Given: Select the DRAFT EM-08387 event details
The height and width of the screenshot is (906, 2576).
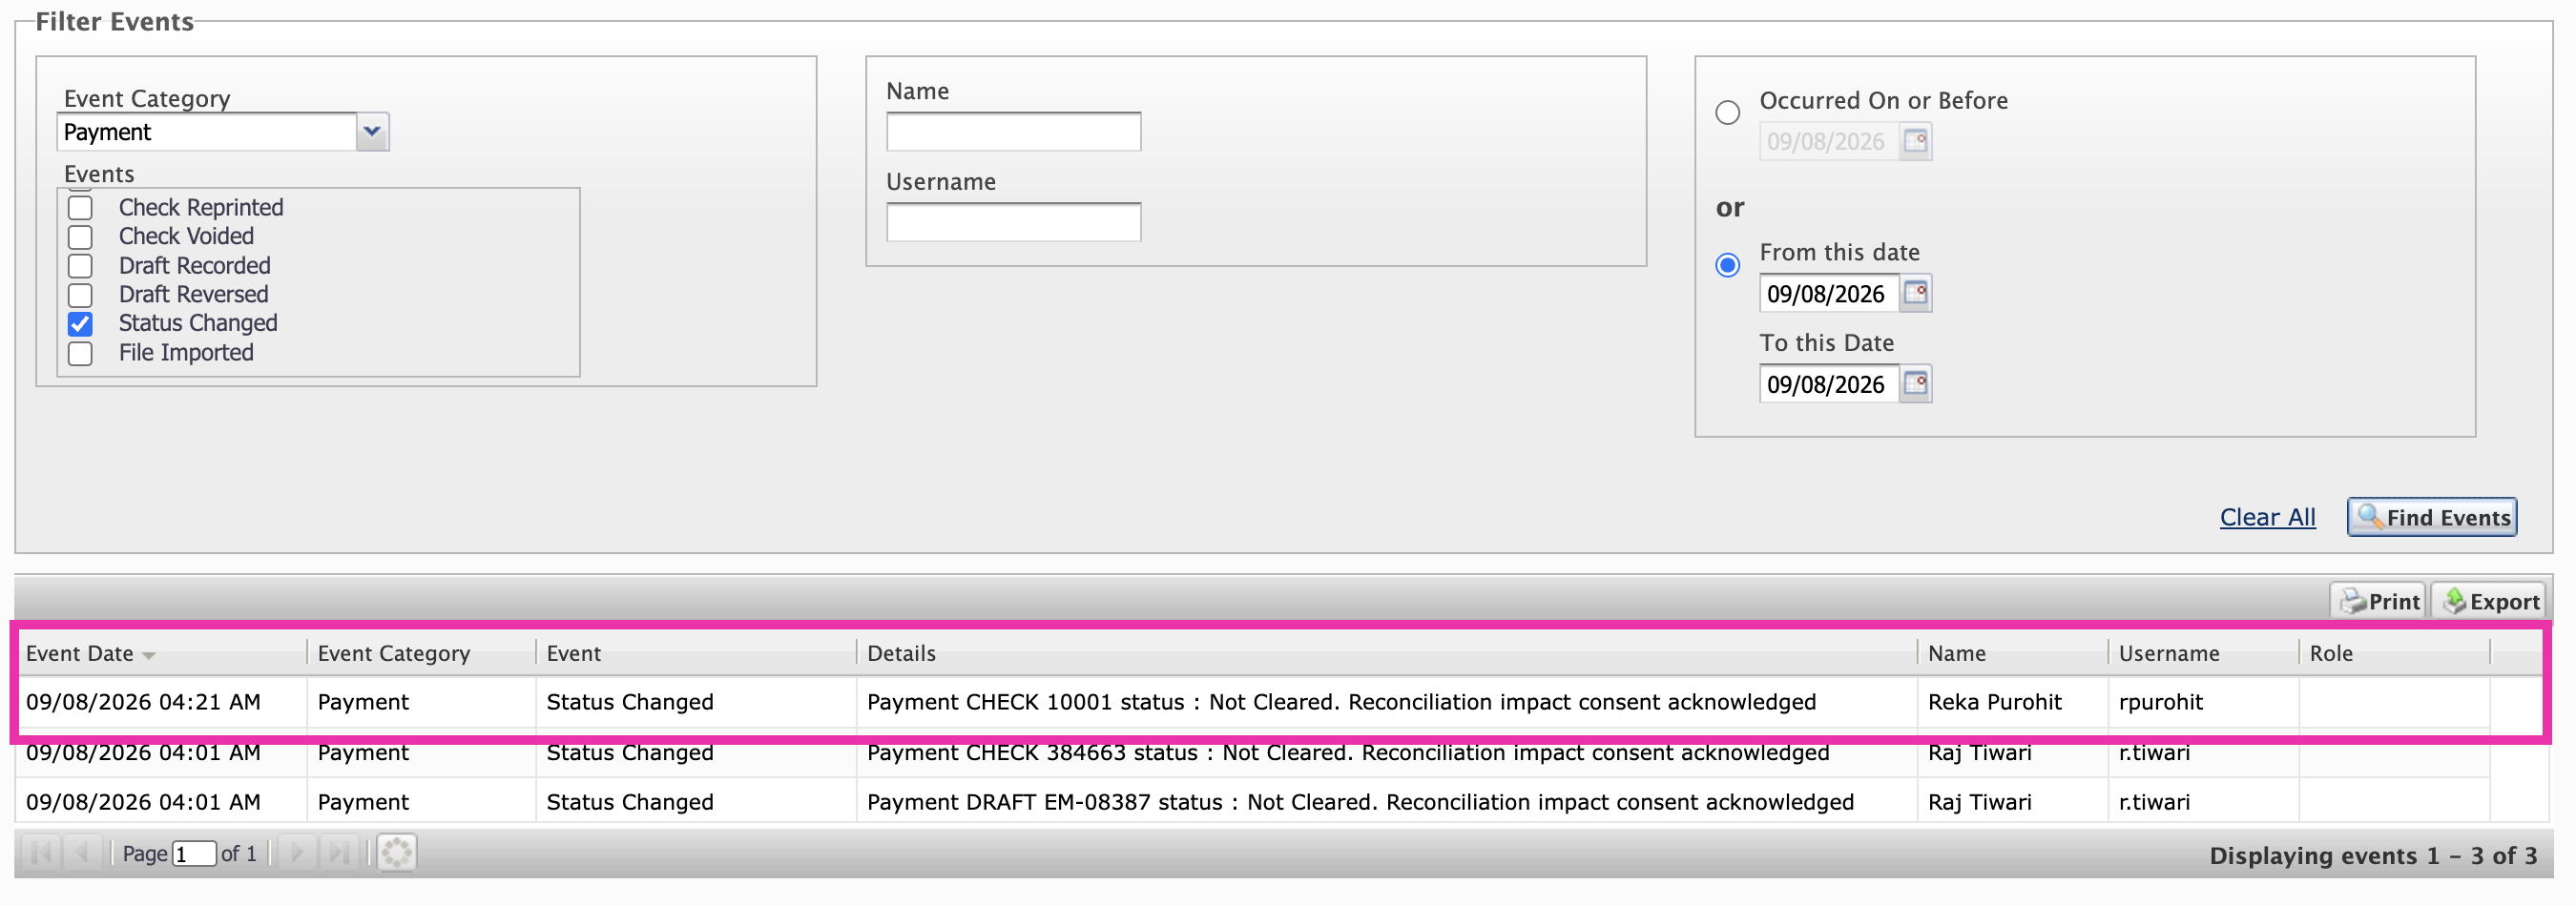Looking at the screenshot, I should click(x=1386, y=802).
